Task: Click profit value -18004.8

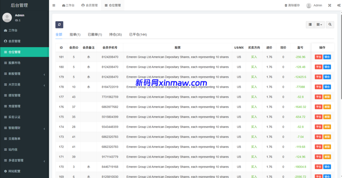Action: tap(300, 167)
